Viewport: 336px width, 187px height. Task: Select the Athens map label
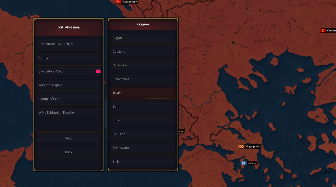pos(252,163)
